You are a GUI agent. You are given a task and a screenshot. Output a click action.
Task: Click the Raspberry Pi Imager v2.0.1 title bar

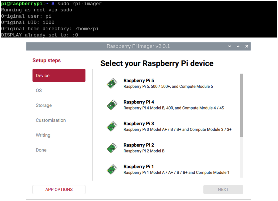[x=138, y=46]
